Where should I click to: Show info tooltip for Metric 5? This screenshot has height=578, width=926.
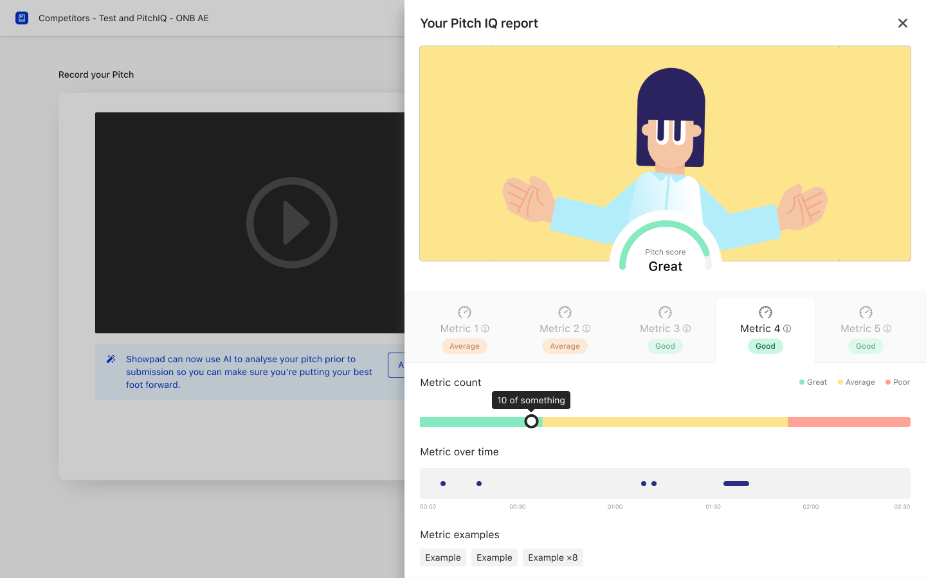click(887, 329)
